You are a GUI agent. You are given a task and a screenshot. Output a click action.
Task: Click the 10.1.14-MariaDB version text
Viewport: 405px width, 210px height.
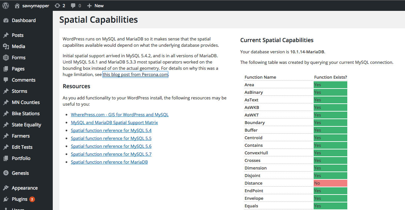coord(307,52)
